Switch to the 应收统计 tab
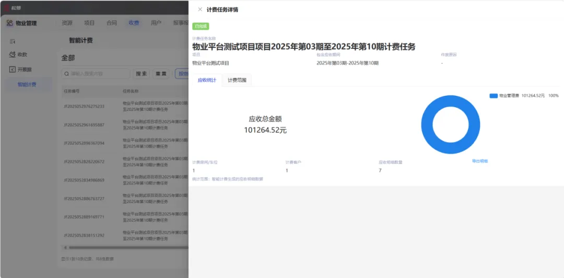Image resolution: width=564 pixels, height=278 pixels. coord(207,80)
